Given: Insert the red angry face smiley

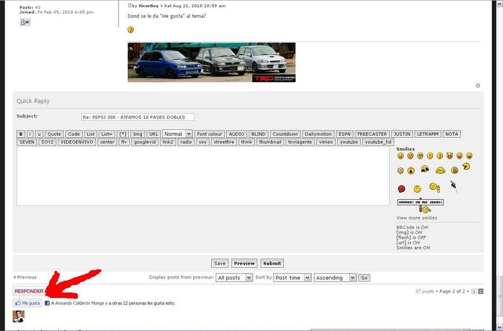Looking at the screenshot, I should coord(401,189).
